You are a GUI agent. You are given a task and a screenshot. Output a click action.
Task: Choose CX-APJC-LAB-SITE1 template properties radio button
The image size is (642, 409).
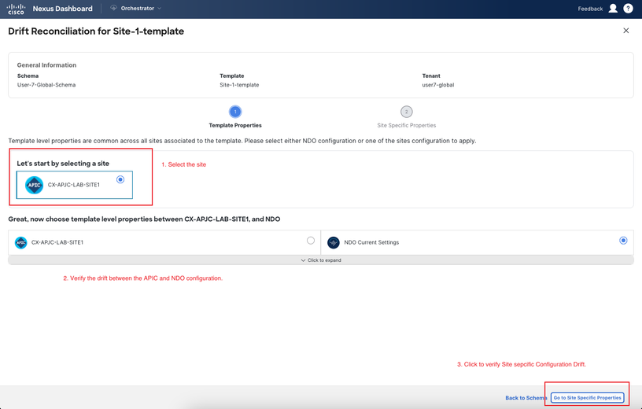(311, 241)
